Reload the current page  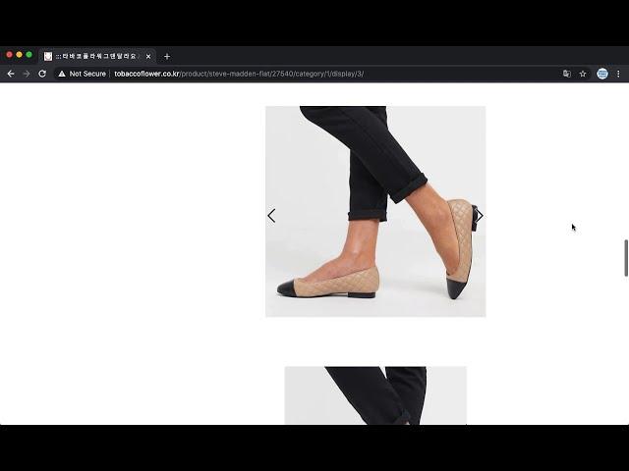click(42, 74)
